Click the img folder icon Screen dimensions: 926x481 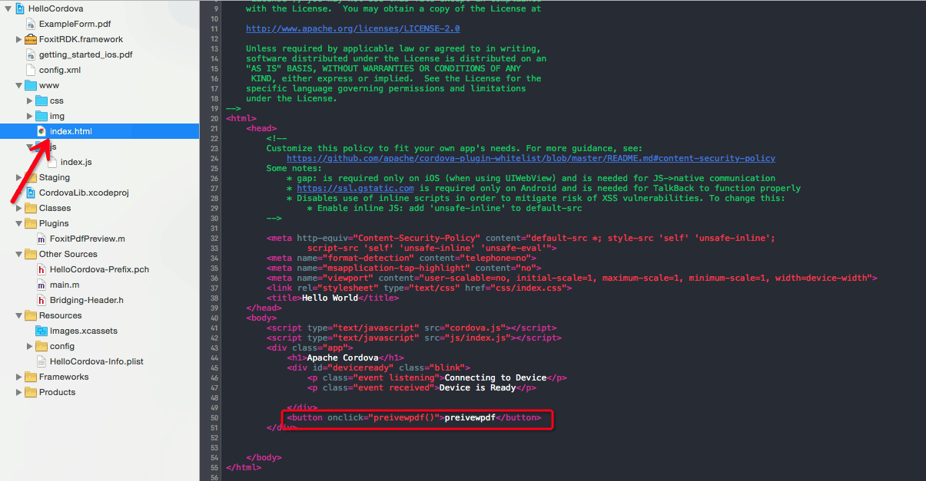click(x=41, y=116)
